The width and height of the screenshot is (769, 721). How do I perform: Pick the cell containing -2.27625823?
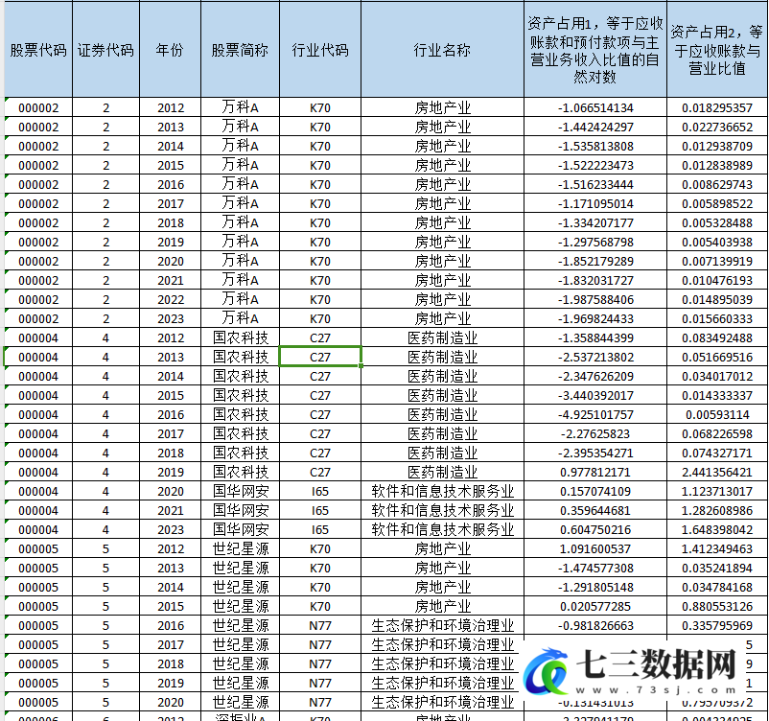595,433
